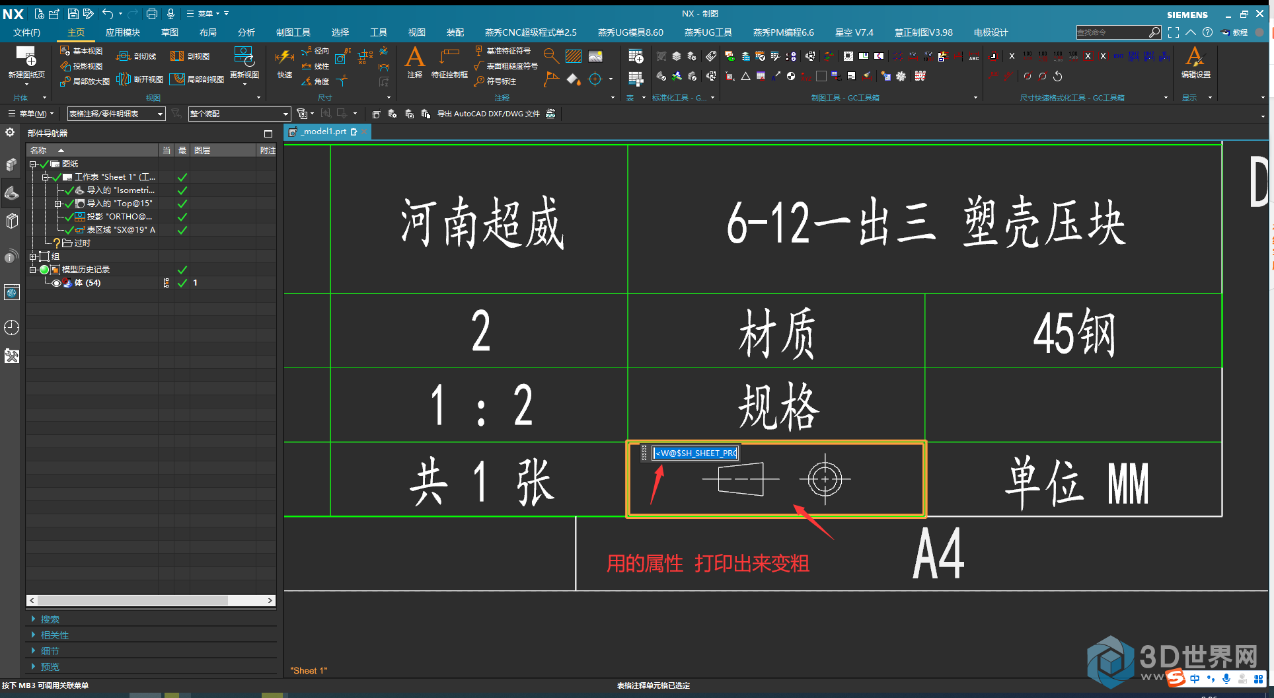Click the 表面粗糙度符号 surface finish tool
The width and height of the screenshot is (1274, 698).
[506, 66]
